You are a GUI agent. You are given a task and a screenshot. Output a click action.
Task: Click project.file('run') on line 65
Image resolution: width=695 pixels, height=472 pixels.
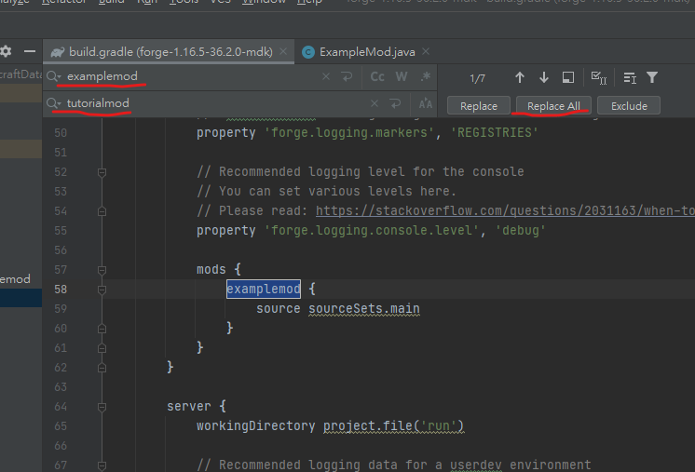click(x=393, y=426)
